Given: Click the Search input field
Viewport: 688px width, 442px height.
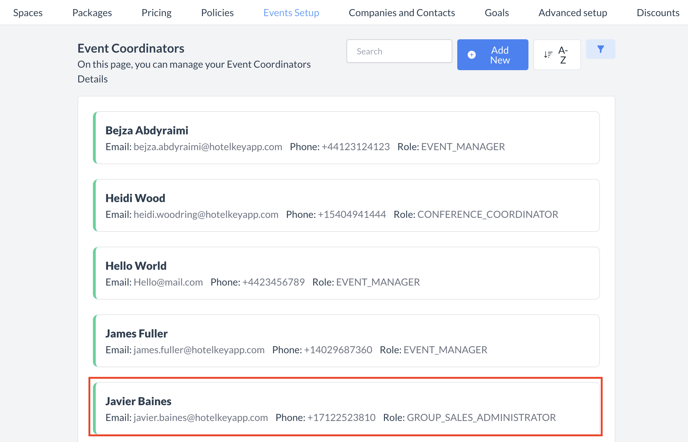Looking at the screenshot, I should [x=399, y=51].
